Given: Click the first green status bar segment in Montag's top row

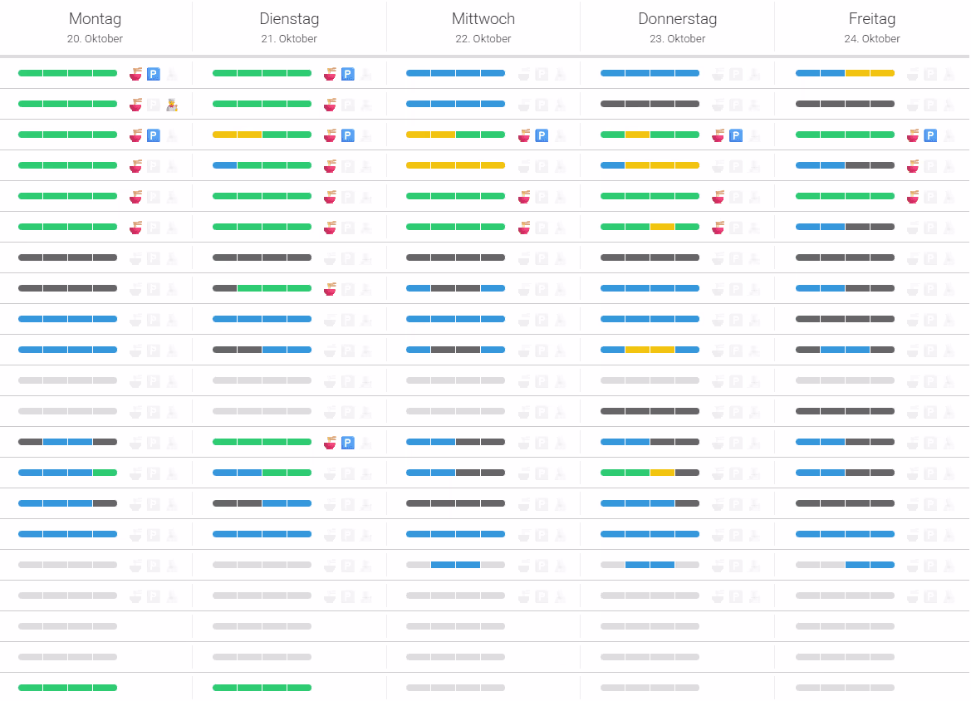Looking at the screenshot, I should tap(29, 73).
